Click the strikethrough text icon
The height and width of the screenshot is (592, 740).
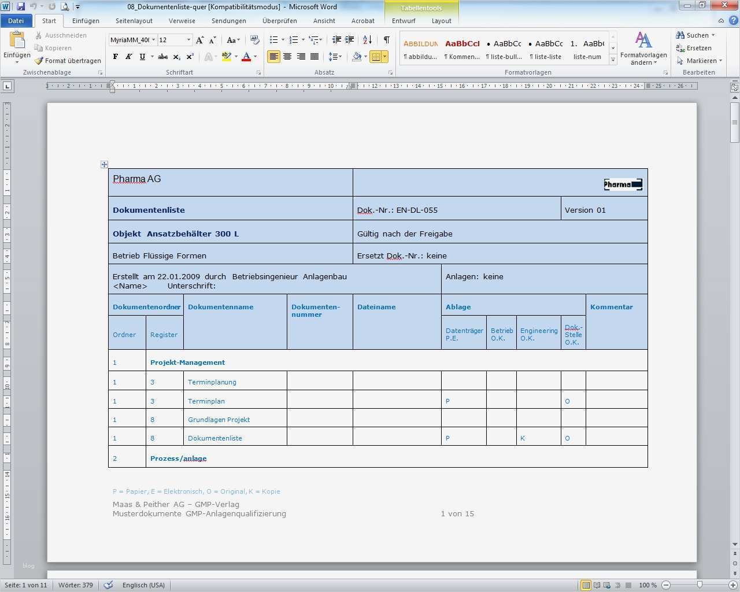(x=163, y=57)
